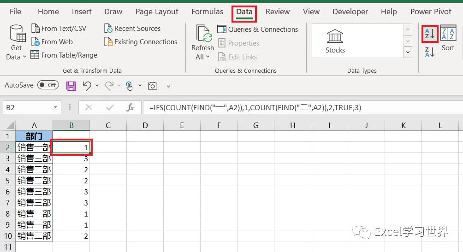Expand the Get Data dropdown arrow
This screenshot has width=463, height=252.
pos(24,57)
